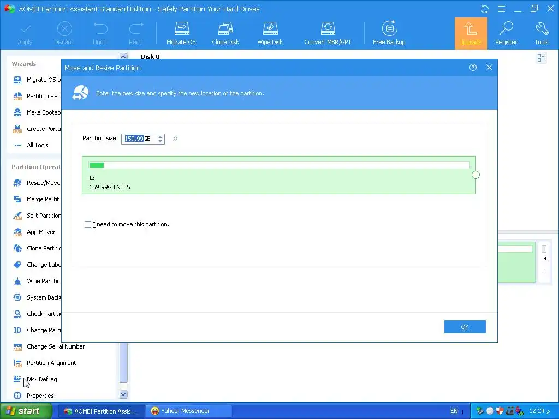Open Windows start menu
Viewport: 559px width, 419px height.
(x=26, y=411)
